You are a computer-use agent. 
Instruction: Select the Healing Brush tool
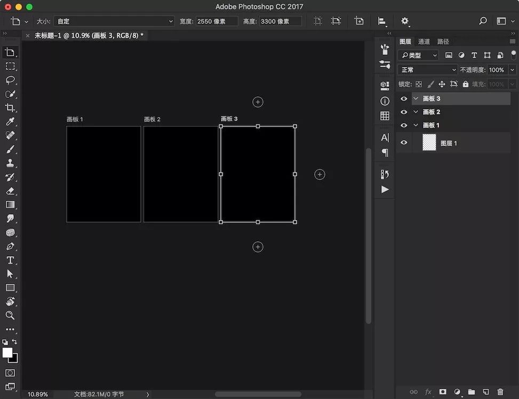[x=10, y=135]
